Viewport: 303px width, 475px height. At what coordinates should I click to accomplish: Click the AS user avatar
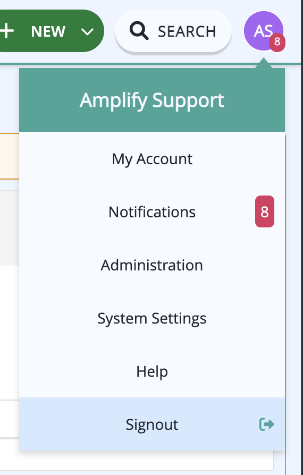[264, 31]
